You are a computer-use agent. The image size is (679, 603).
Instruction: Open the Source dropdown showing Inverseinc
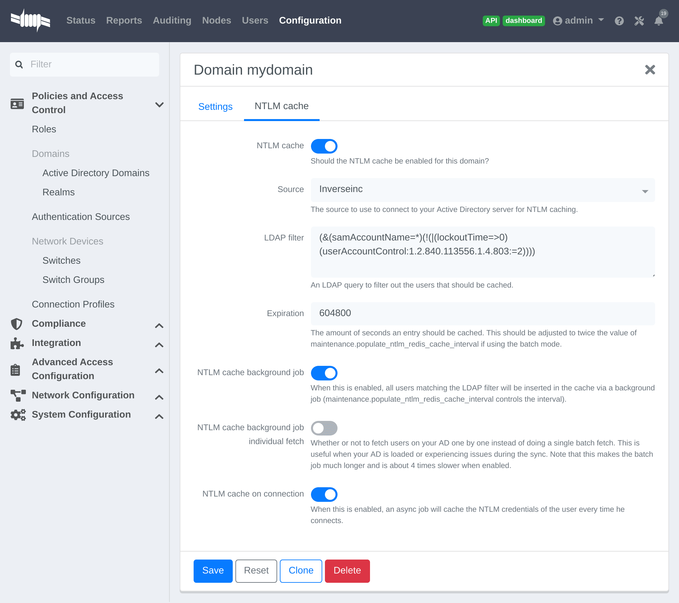point(483,190)
